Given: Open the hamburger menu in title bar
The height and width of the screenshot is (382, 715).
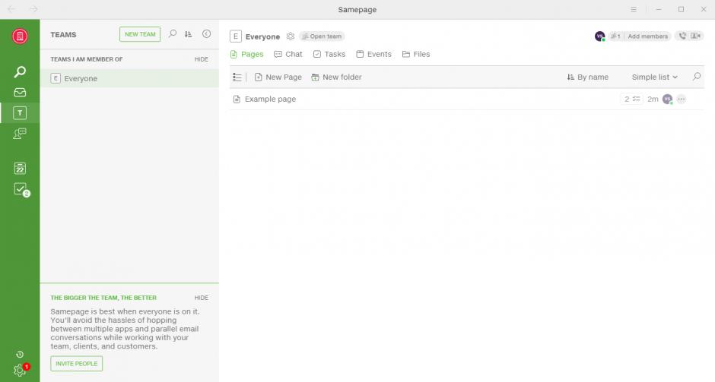Looking at the screenshot, I should click(x=634, y=9).
